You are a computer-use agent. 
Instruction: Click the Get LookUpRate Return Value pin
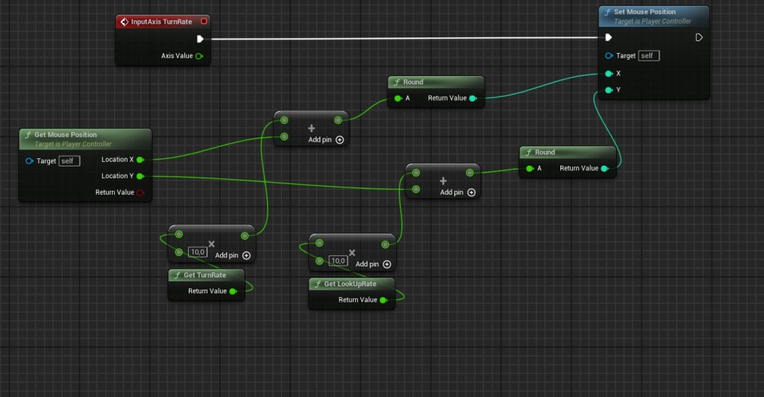pos(383,300)
